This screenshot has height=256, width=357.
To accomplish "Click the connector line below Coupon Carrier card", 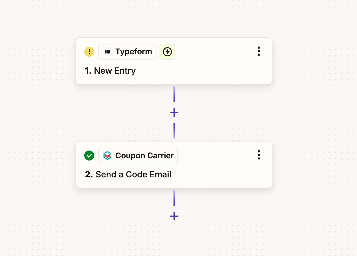I will (x=174, y=198).
